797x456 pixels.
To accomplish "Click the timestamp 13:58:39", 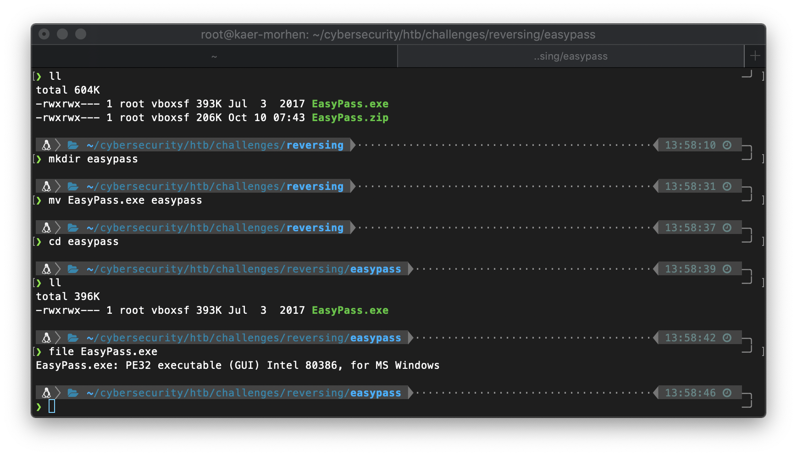I will tap(690, 269).
